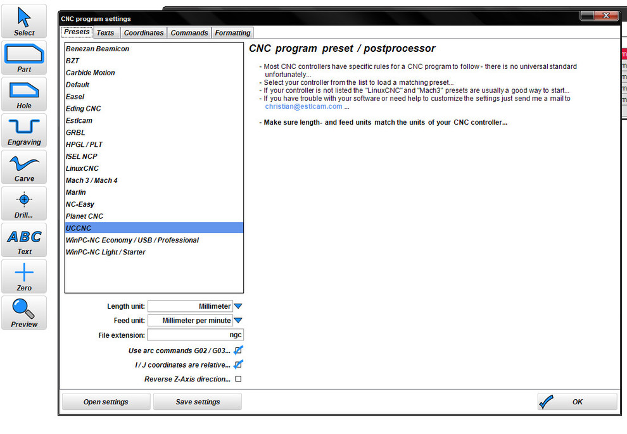Choose the ISEL NCP preset
Image resolution: width=627 pixels, height=434 pixels.
pyautogui.click(x=154, y=156)
